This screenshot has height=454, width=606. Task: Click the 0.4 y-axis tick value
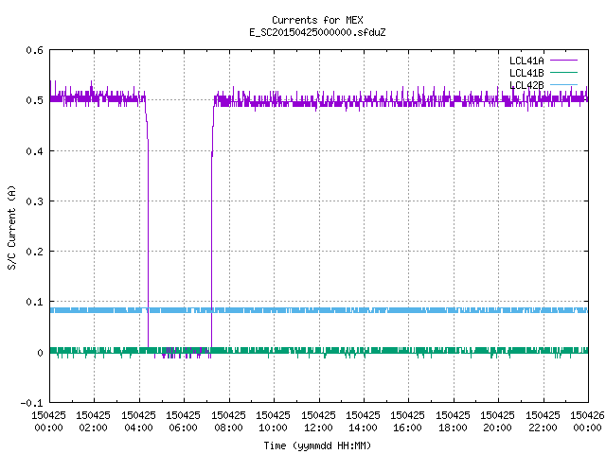(x=34, y=151)
